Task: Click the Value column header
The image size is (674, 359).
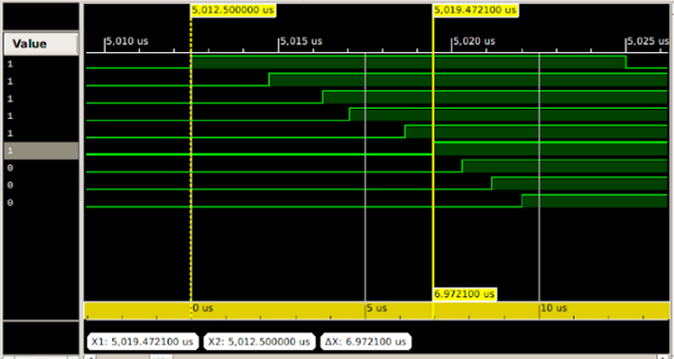Action: (x=40, y=44)
